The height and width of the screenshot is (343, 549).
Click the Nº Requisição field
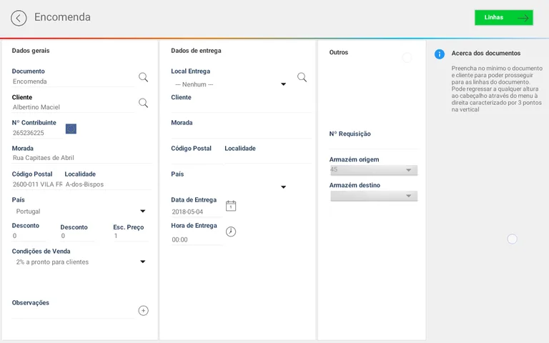tap(374, 144)
